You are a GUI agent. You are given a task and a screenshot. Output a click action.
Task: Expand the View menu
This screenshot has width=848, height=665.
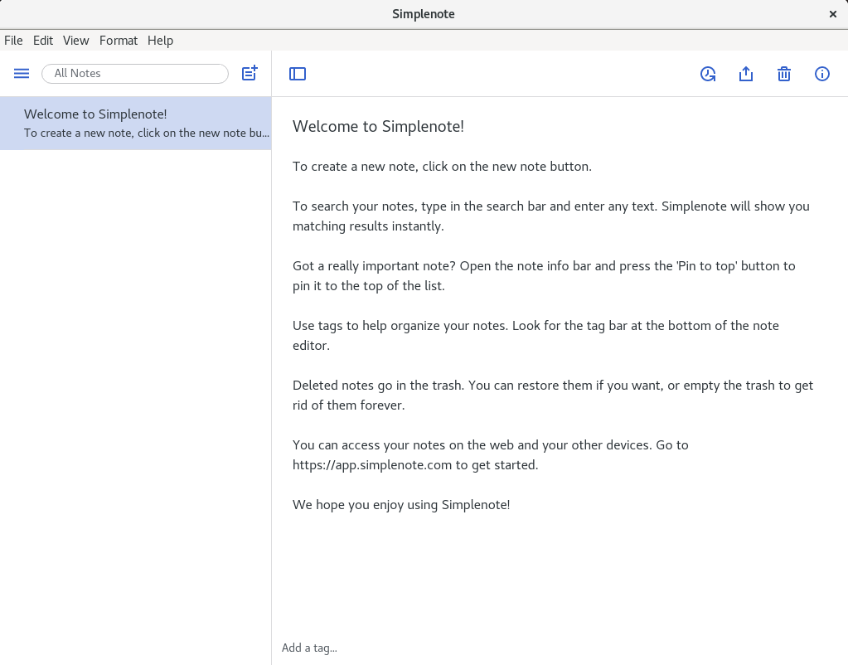pos(76,41)
